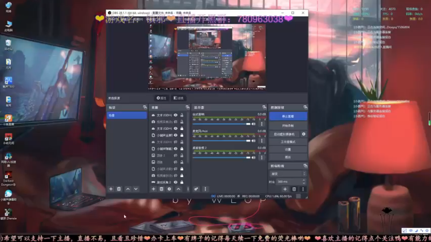431x242 pixels.
Task: Open the 设置 settings button in controls
Action: point(288,150)
